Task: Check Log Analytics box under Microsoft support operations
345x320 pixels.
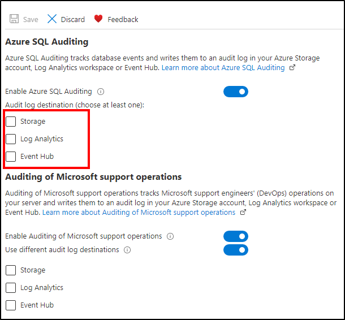Action: click(x=11, y=288)
